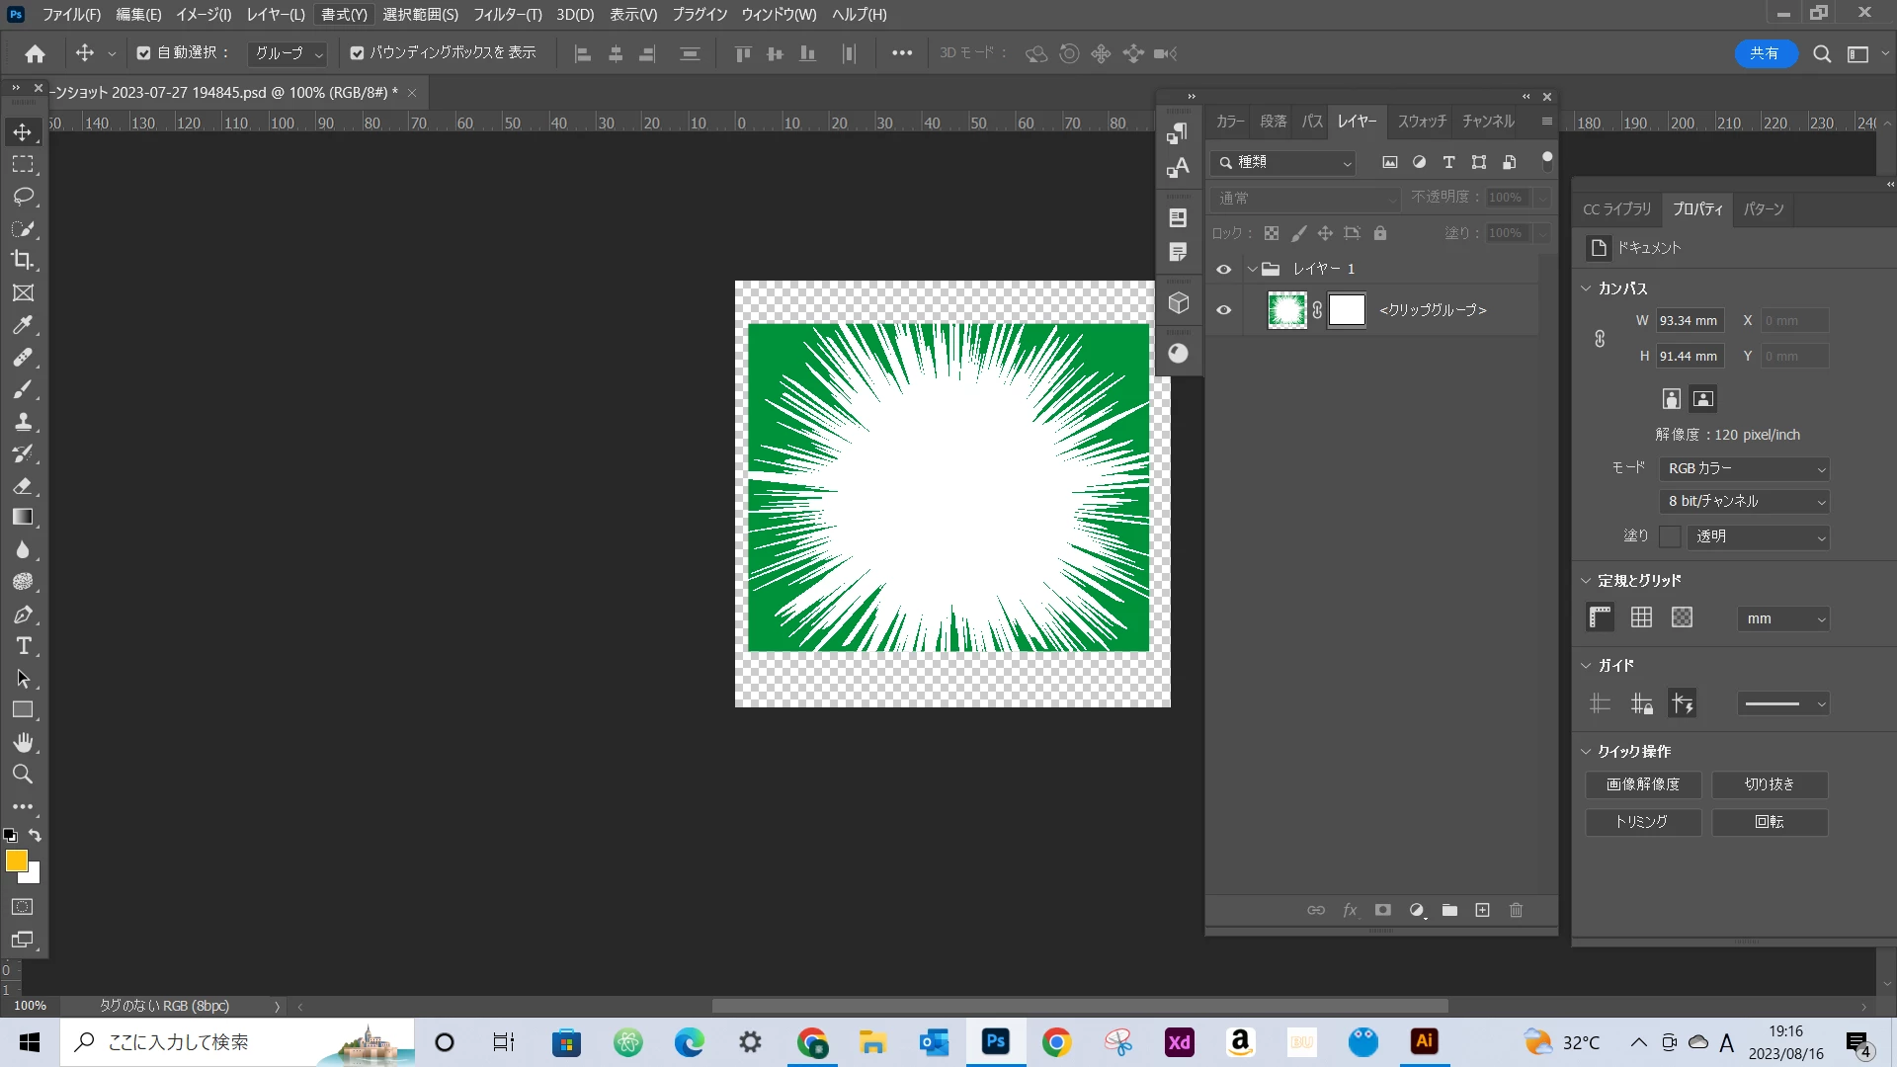This screenshot has width=1897, height=1067.
Task: Open the RGB カラー mode dropdown
Action: click(x=1746, y=468)
